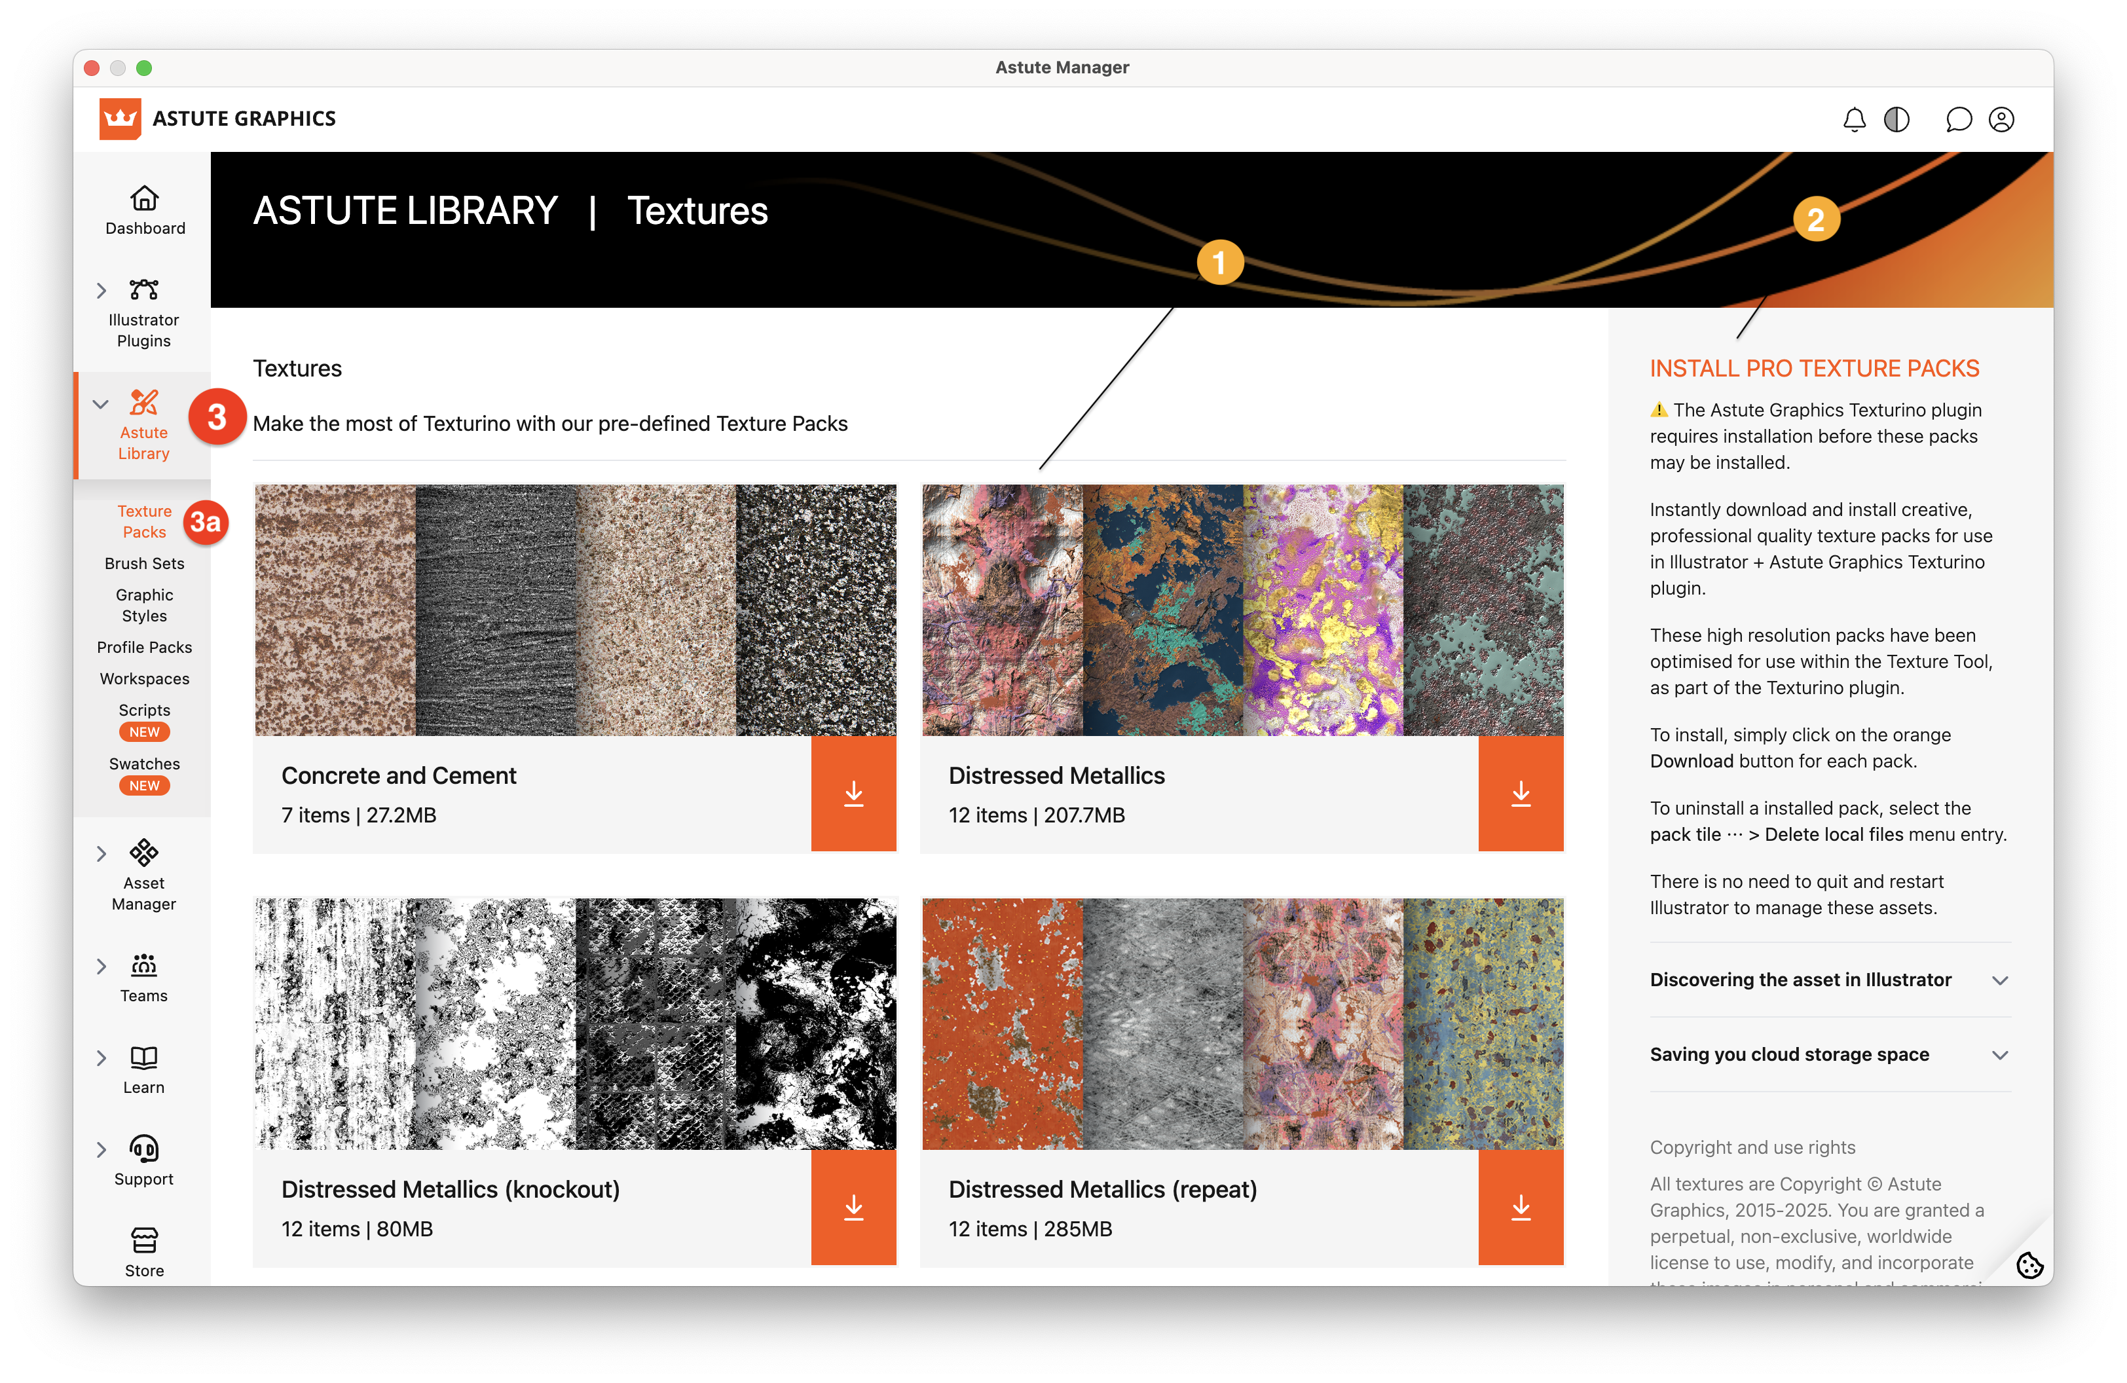Open the notifications bell icon

click(x=1855, y=120)
